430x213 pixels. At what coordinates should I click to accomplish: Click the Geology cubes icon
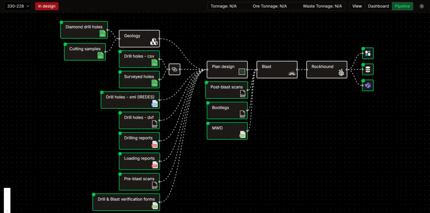tap(154, 42)
